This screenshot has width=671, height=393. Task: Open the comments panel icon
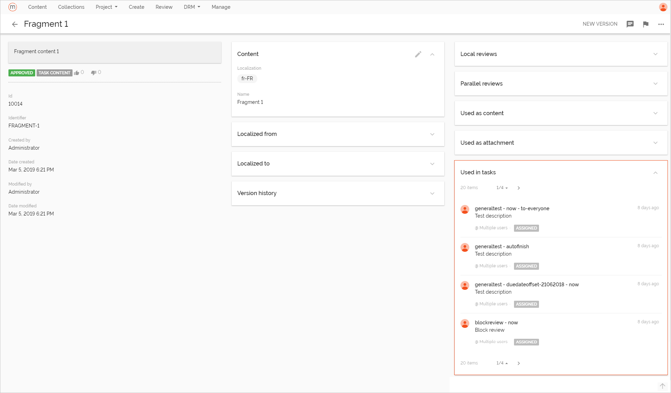coord(630,24)
